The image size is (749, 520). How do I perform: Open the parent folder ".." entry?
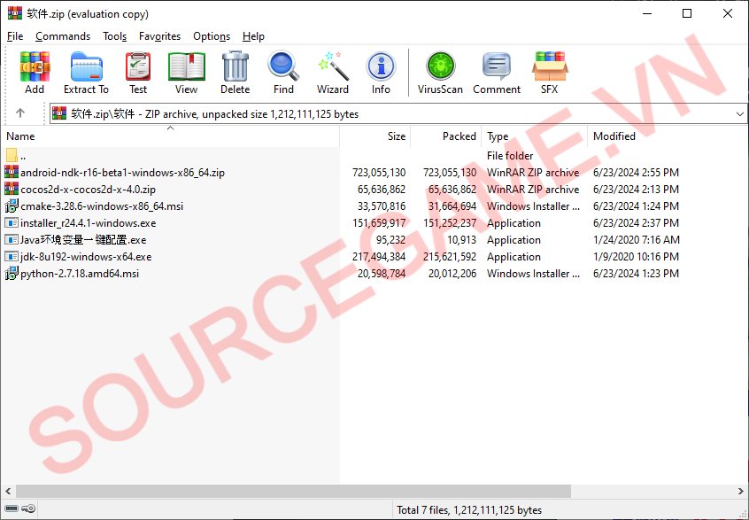tap(23, 156)
